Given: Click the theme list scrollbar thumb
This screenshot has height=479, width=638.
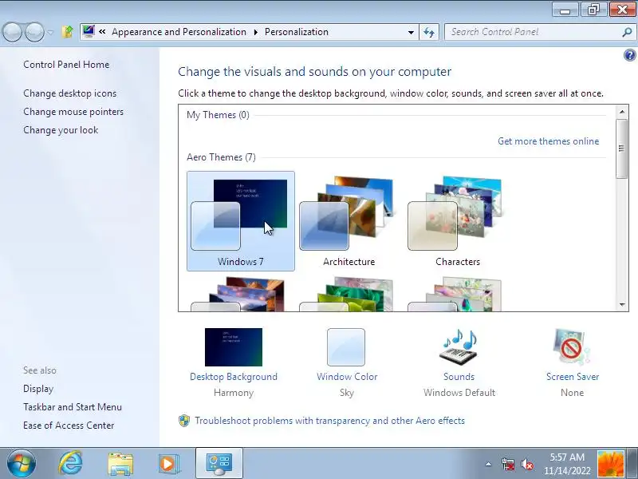Looking at the screenshot, I should click(x=622, y=148).
